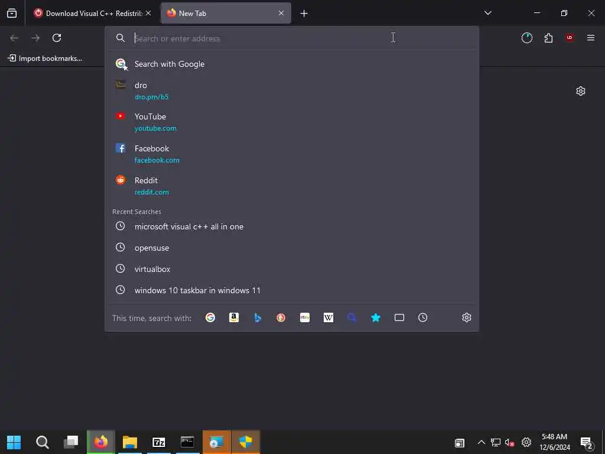Select the Reddit suggestion

pos(292,186)
